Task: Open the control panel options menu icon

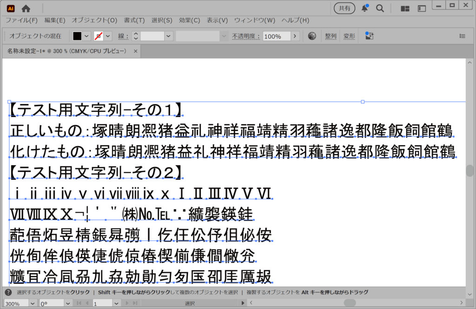Action: (462, 36)
